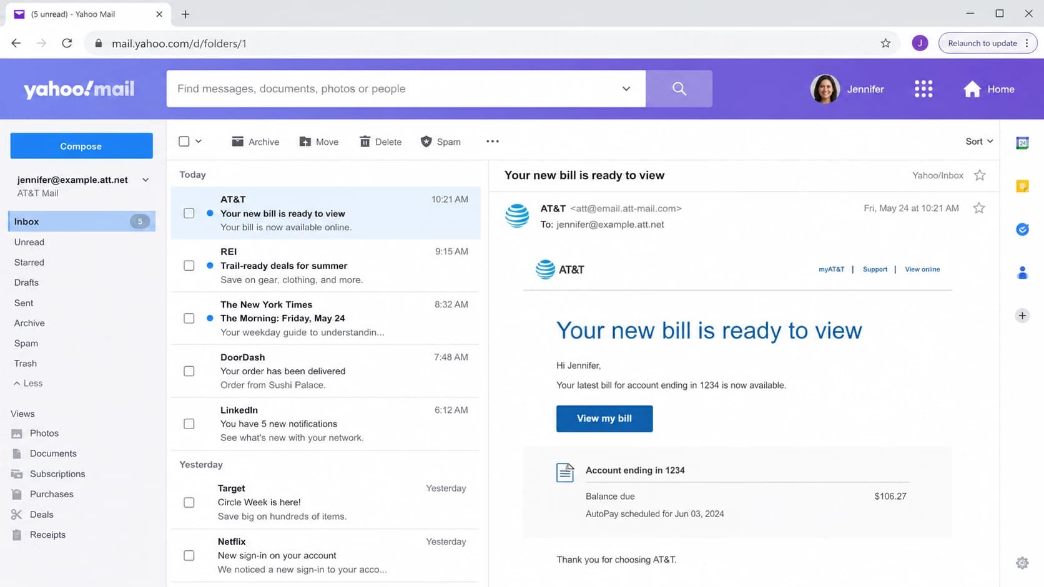The image size is (1044, 587).
Task: Open the Tasks checkmark side icon
Action: tap(1022, 229)
